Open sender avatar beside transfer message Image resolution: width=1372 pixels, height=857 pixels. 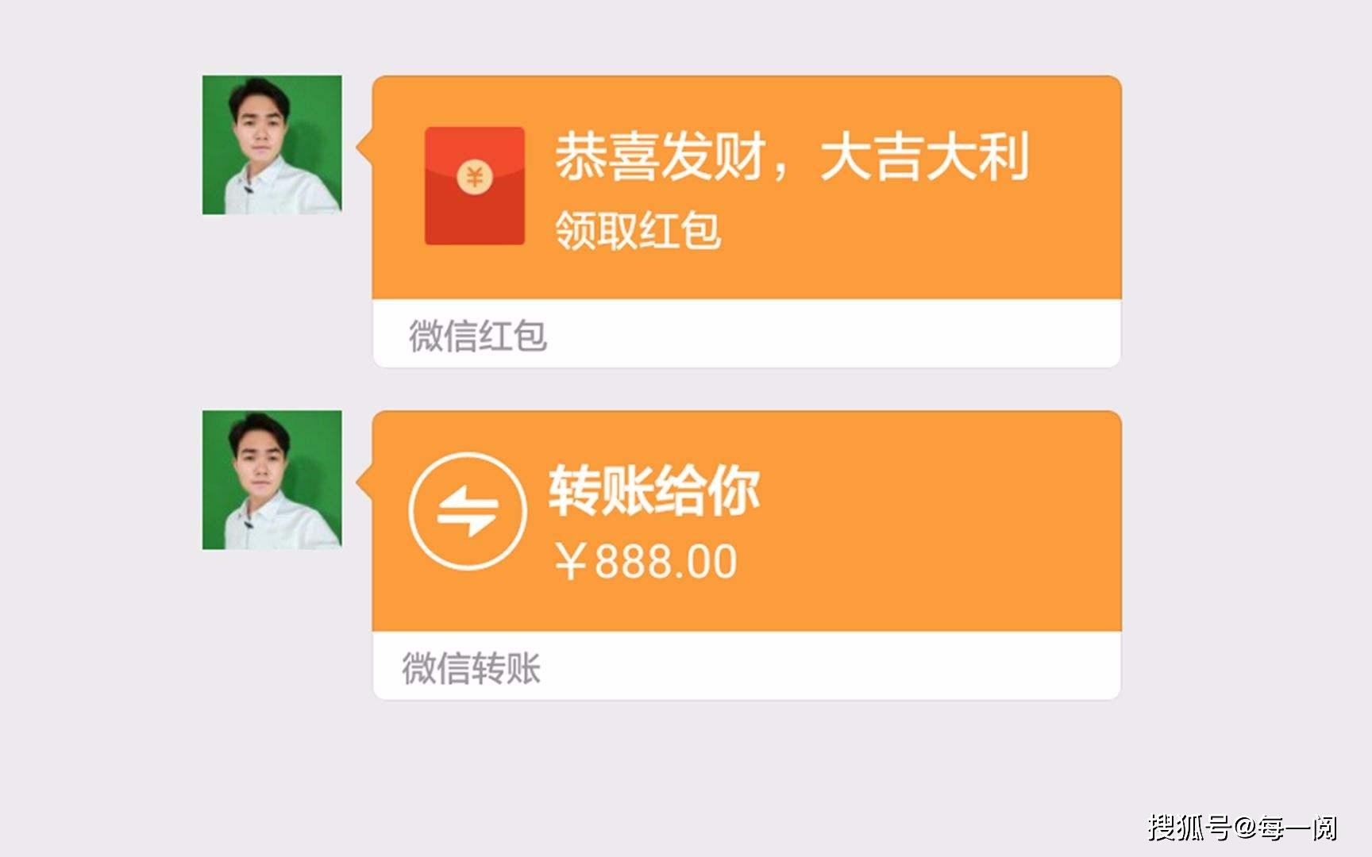pos(272,479)
